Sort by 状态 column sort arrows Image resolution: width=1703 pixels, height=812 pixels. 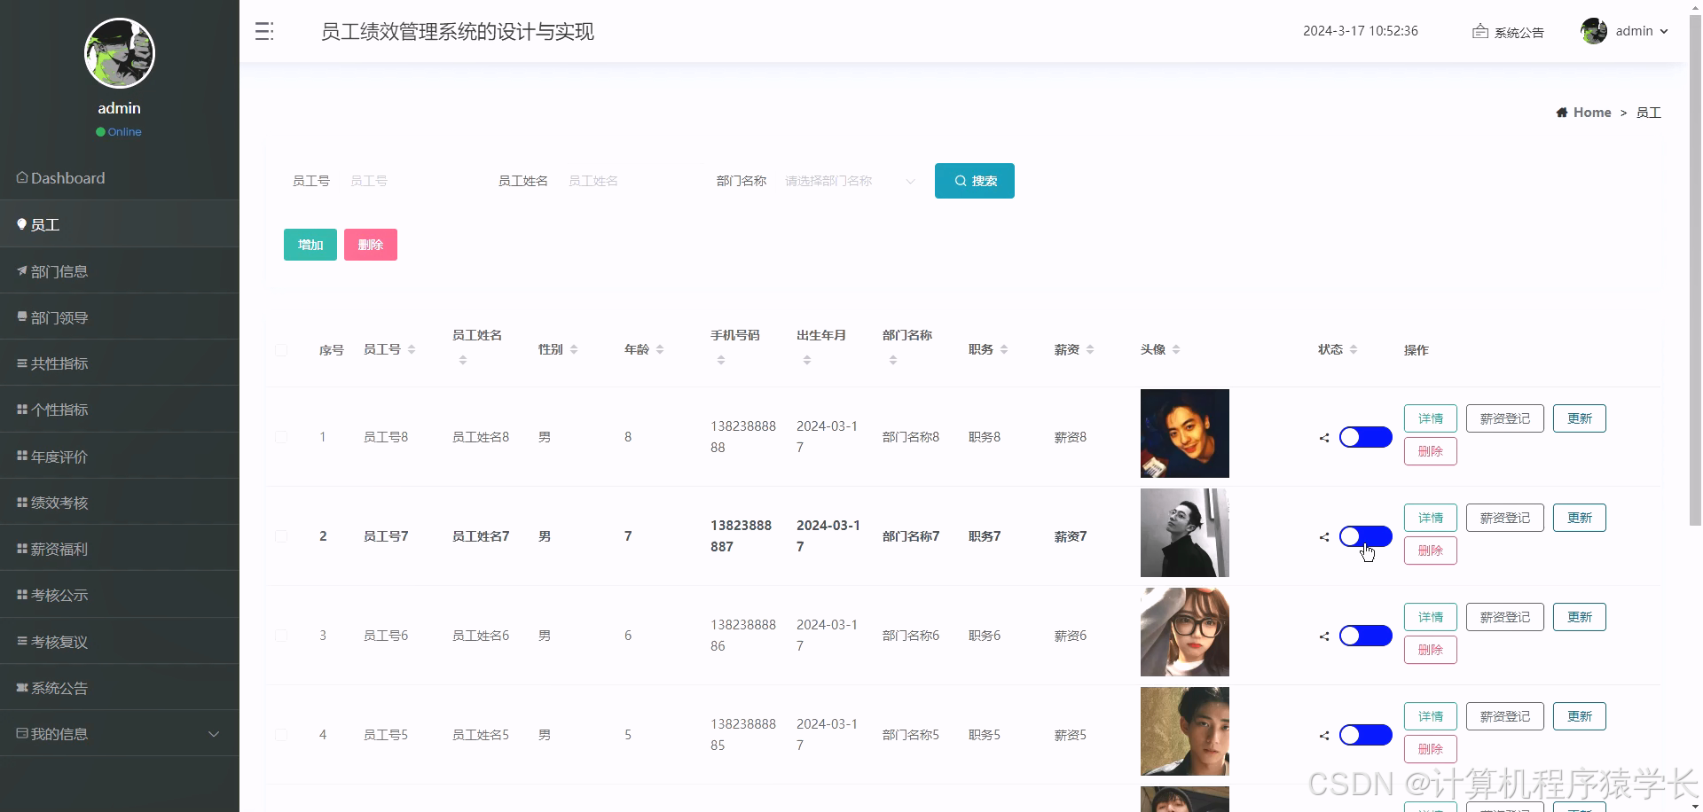click(x=1354, y=350)
